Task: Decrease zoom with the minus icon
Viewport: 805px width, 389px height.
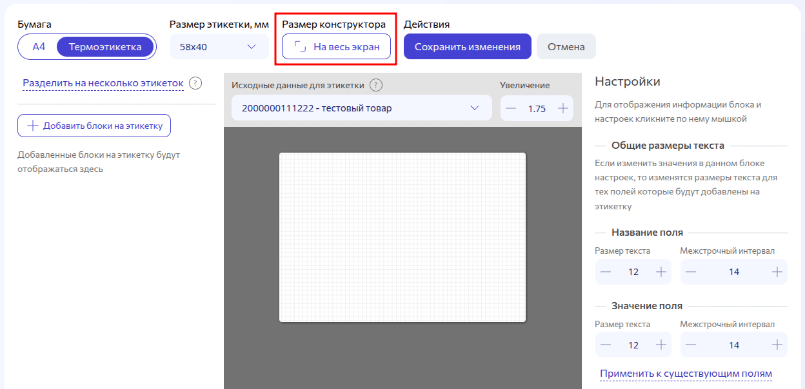Action: (512, 108)
